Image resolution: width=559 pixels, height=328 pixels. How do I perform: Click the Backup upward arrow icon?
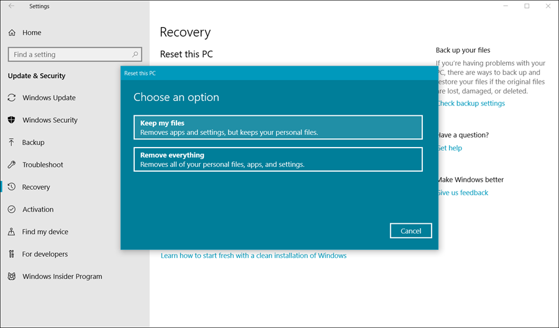click(x=11, y=143)
